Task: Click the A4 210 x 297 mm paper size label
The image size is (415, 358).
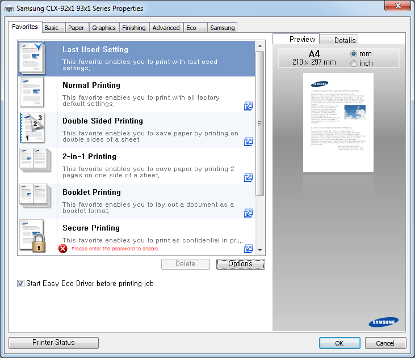Action: click(x=314, y=58)
